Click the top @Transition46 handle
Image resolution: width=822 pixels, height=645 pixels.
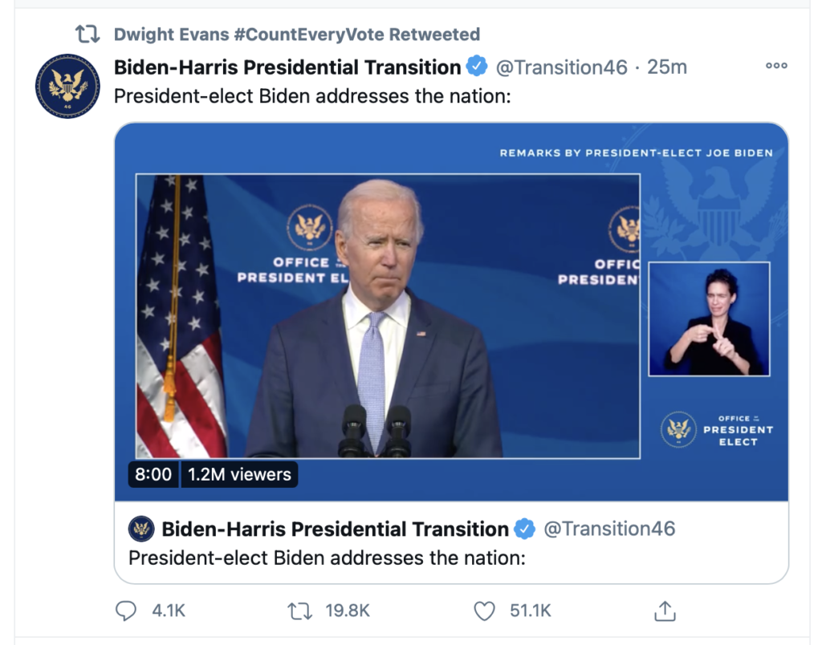[x=562, y=67]
